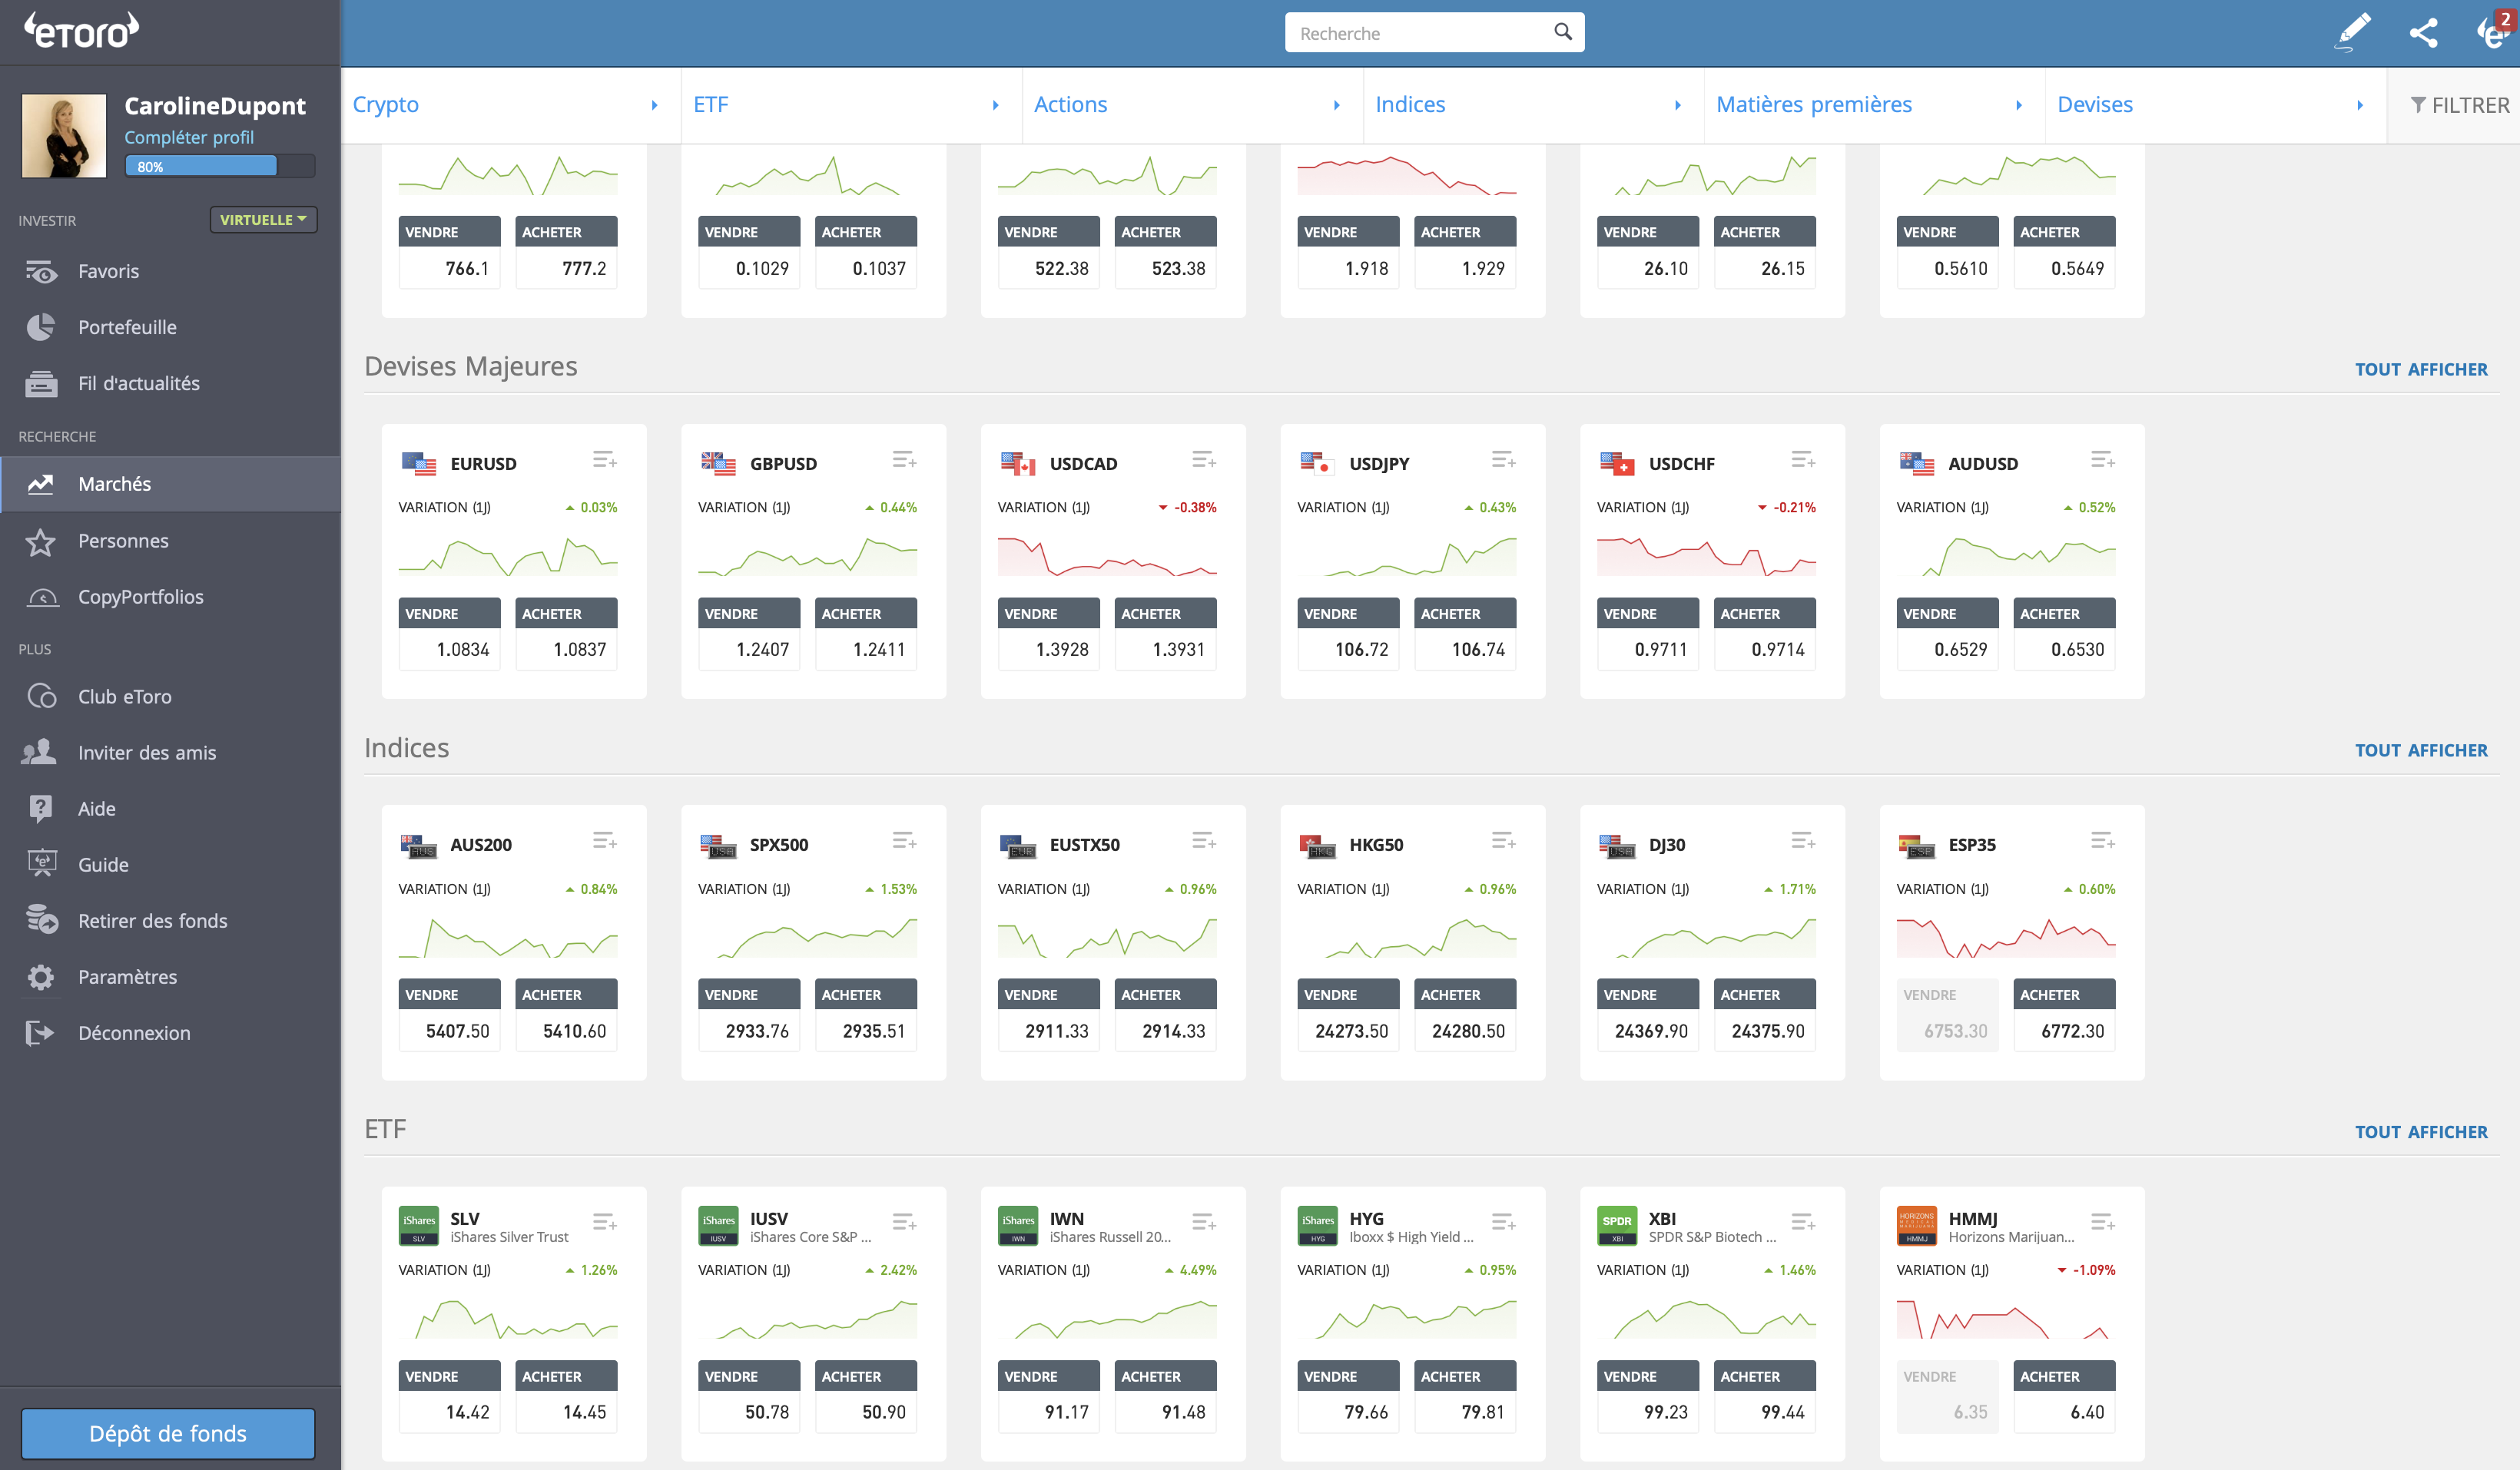This screenshot has width=2520, height=1470.
Task: Click TOUT AFFICHER for Devises Majeures
Action: [2420, 369]
